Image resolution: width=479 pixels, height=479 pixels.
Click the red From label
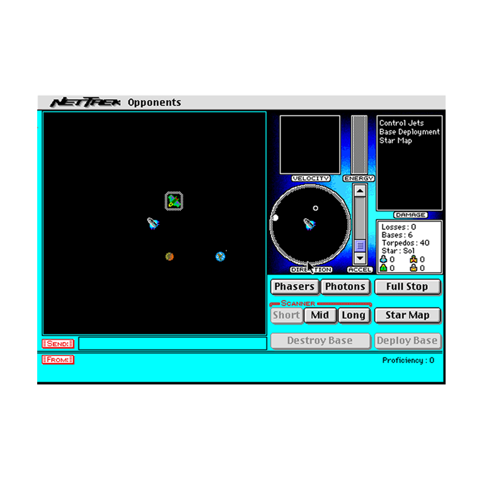coord(58,359)
